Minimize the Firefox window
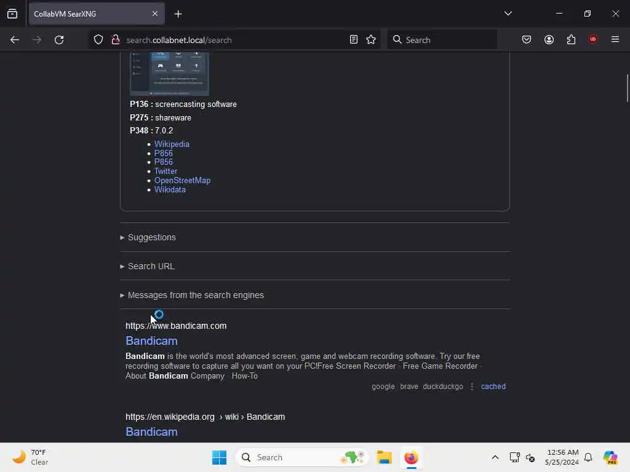The width and height of the screenshot is (630, 472). (559, 14)
